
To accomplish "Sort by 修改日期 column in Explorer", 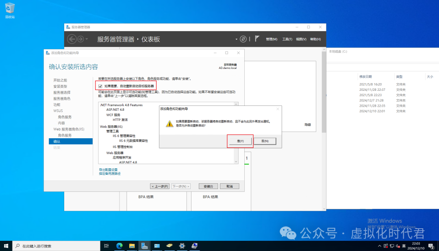I will (365, 77).
